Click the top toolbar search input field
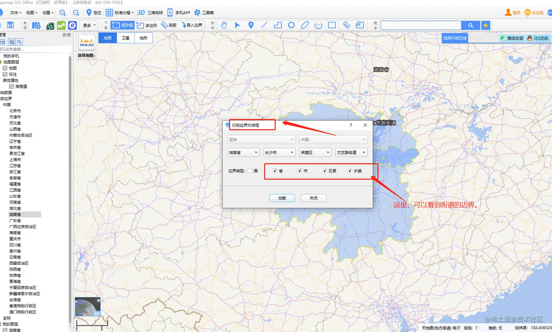 tap(421, 25)
